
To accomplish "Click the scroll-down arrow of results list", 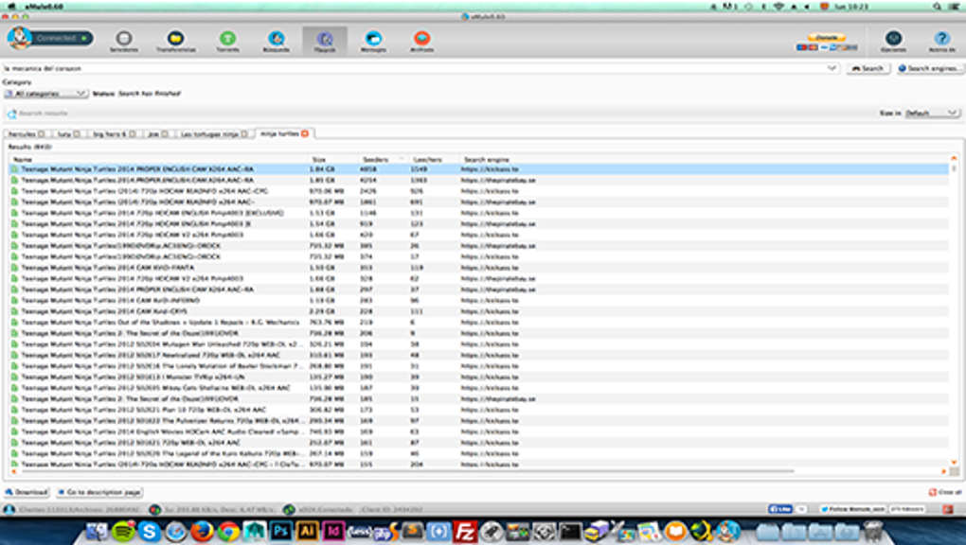I will click(954, 462).
